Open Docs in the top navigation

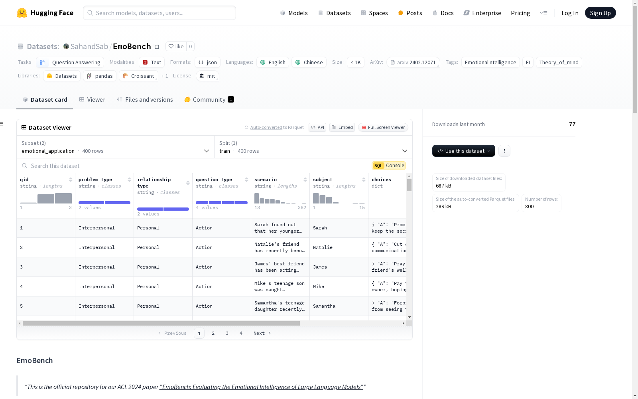click(443, 13)
